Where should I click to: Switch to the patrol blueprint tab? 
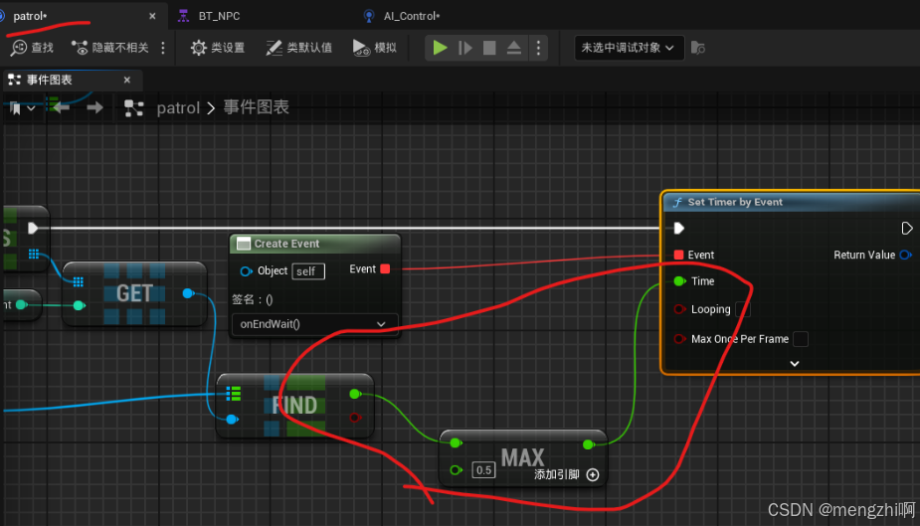tap(29, 16)
